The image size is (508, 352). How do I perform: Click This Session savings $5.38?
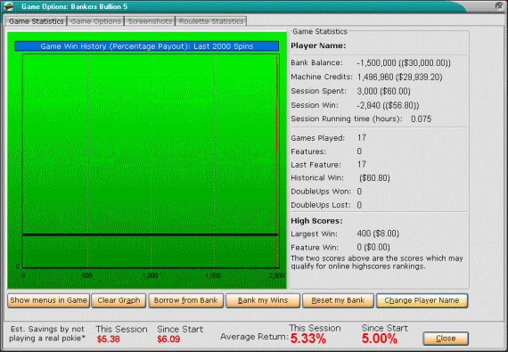coord(108,340)
